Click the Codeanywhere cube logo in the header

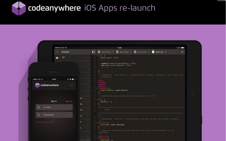point(19,8)
